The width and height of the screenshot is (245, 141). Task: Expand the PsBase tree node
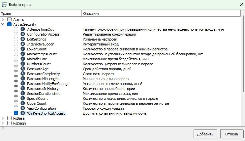[3, 118]
